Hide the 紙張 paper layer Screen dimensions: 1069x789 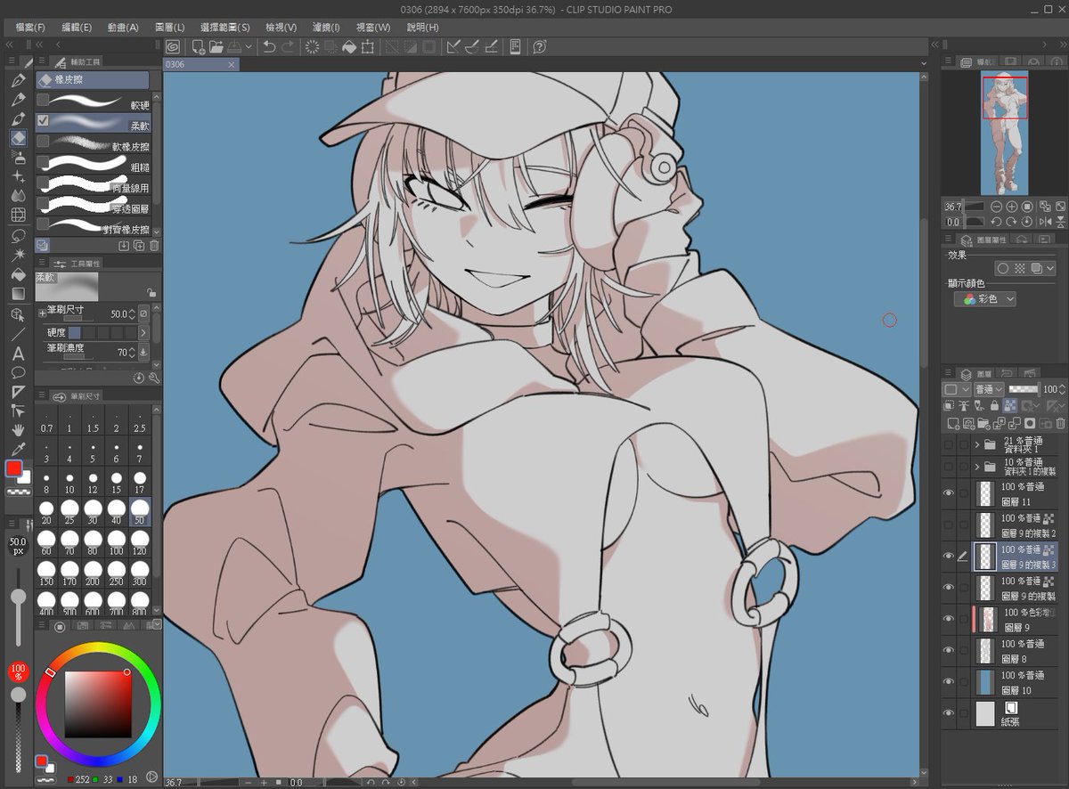pos(949,712)
